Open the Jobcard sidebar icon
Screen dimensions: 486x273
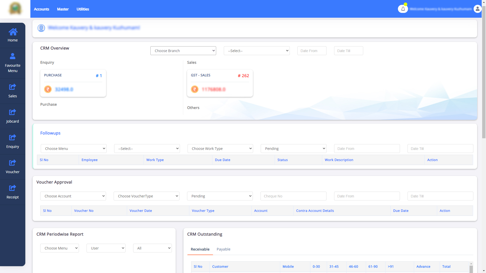coord(13,112)
